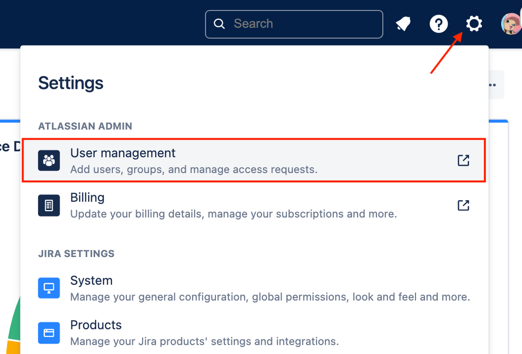Open the user profile avatar

pos(512,24)
